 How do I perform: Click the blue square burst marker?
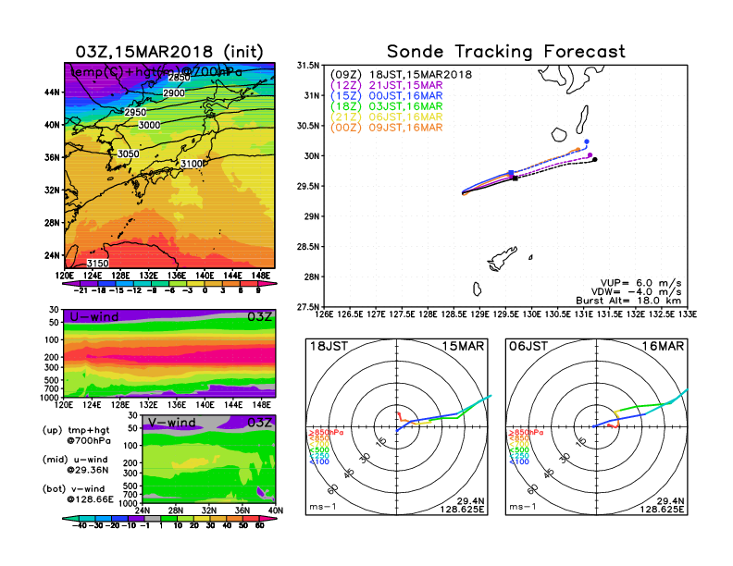point(511,173)
